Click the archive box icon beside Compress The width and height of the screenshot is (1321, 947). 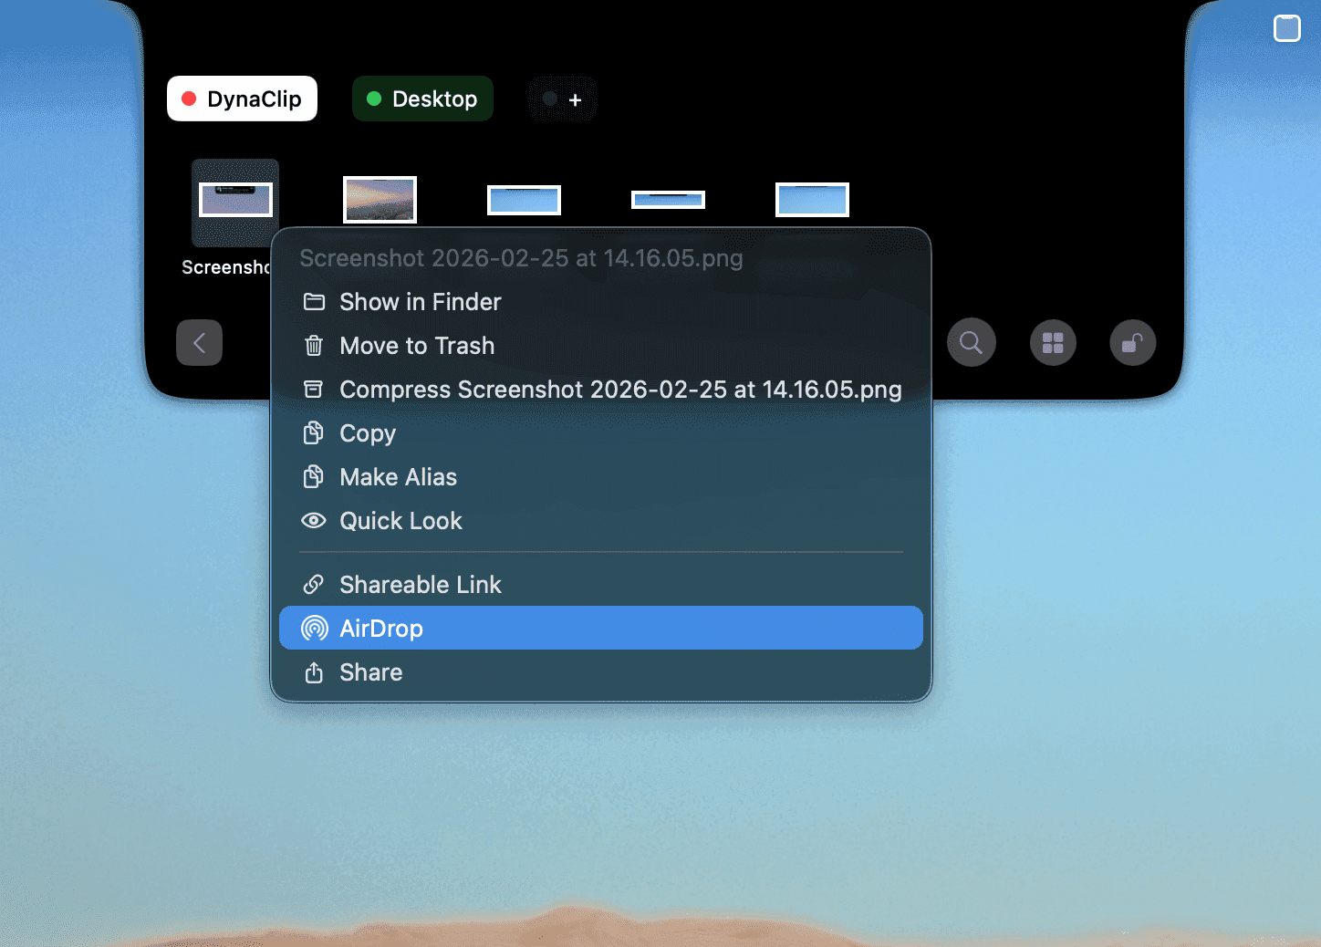click(314, 390)
